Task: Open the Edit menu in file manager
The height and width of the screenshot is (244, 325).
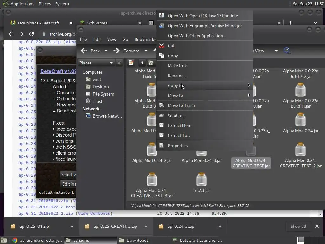Action: click(97, 39)
